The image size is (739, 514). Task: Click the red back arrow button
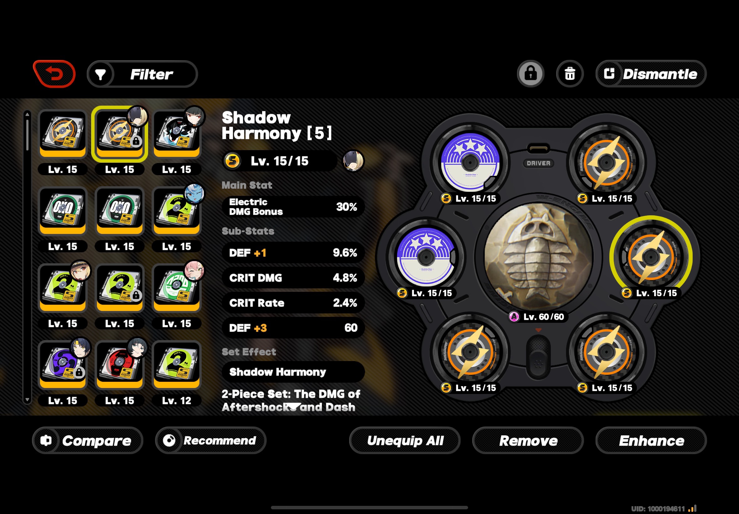[54, 74]
